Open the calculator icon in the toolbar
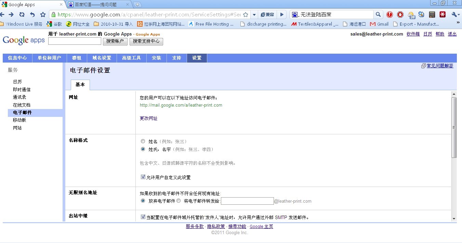The image size is (462, 243). point(432,14)
